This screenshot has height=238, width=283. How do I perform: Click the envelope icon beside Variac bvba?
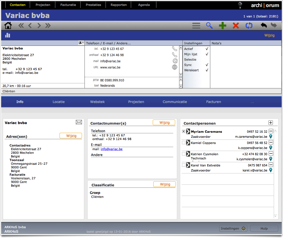coord(79,122)
